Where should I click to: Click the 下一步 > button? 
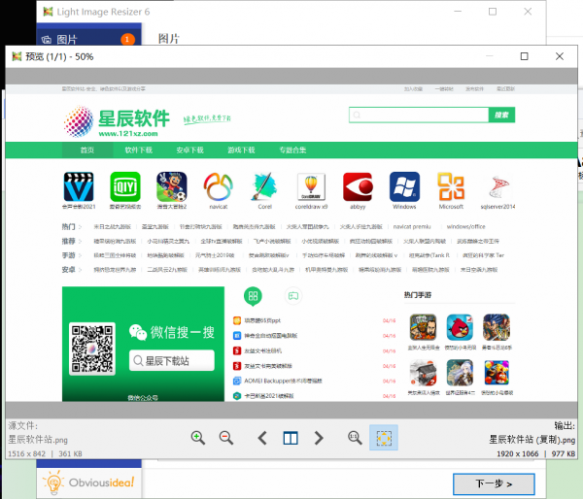[x=494, y=483]
